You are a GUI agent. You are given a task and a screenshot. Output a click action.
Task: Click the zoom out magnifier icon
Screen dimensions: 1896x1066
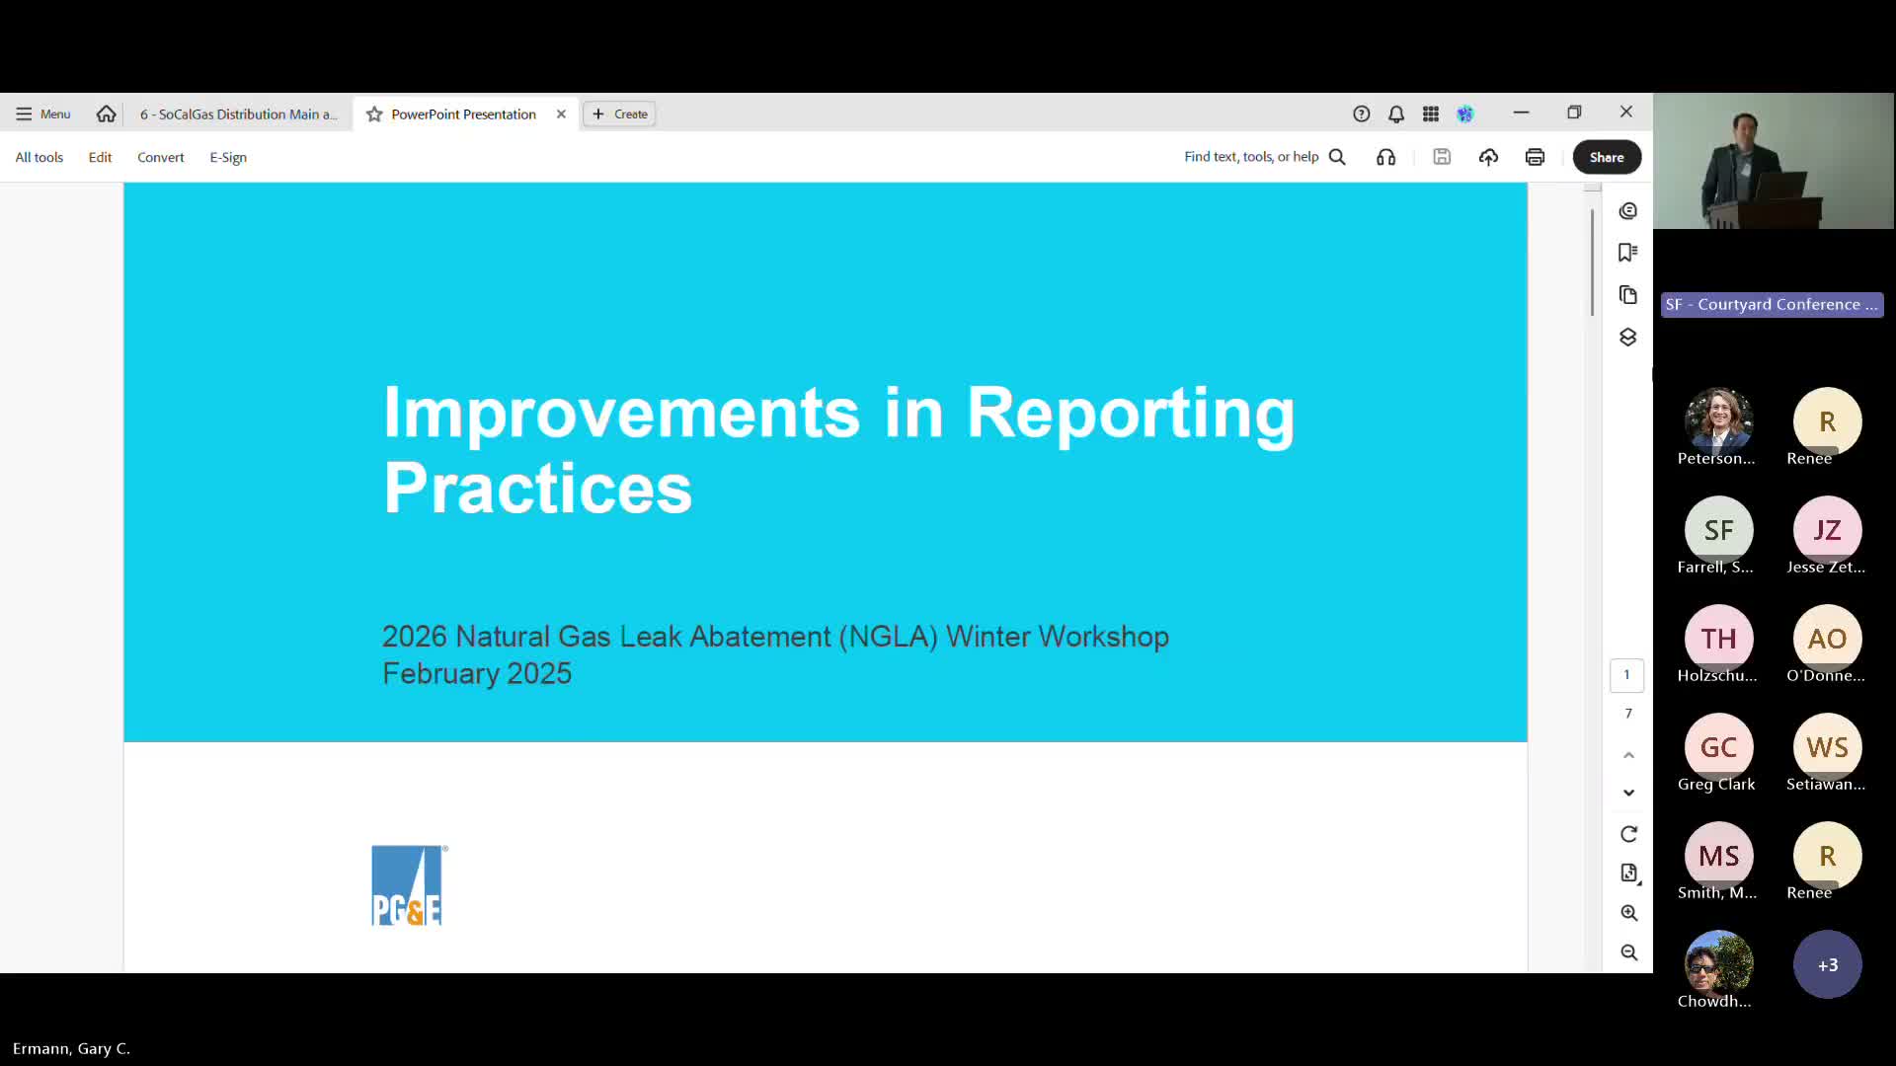coord(1628,952)
